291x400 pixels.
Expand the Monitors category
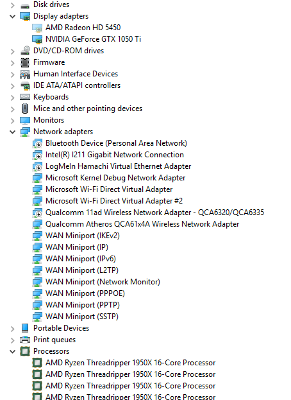click(12, 121)
